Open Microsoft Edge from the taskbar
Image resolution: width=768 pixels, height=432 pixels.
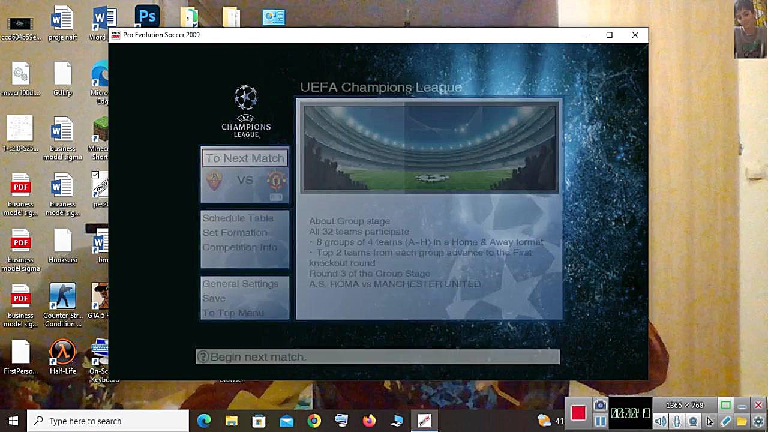(204, 421)
